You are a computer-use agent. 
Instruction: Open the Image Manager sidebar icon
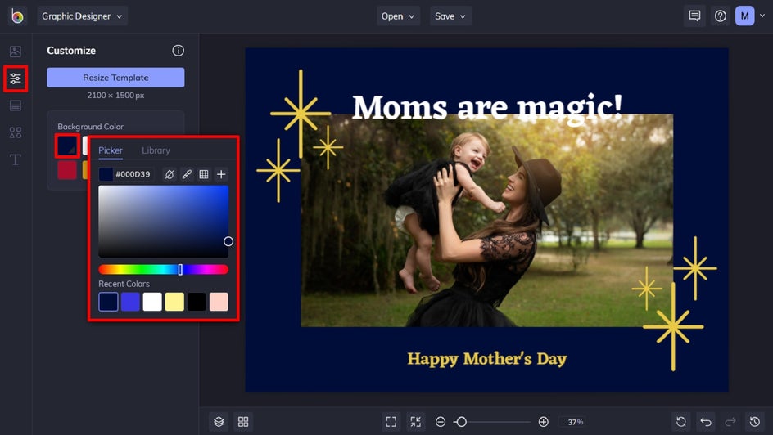pos(16,52)
